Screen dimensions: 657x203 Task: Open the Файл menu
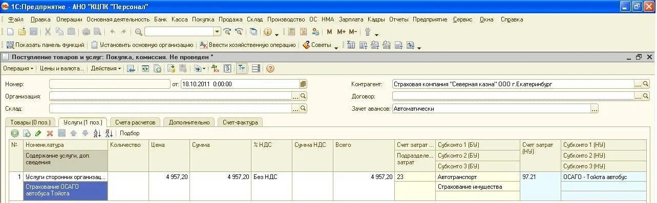[16, 19]
